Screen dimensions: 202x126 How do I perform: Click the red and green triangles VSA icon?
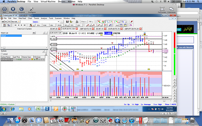pyautogui.click(x=99, y=22)
